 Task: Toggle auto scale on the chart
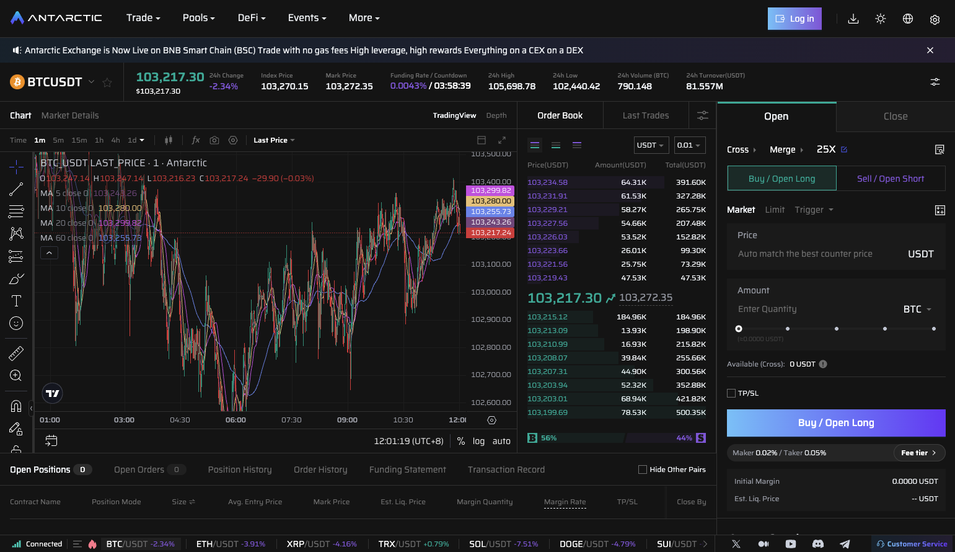(x=501, y=441)
